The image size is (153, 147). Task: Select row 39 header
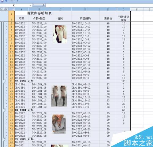(x=11, y=139)
